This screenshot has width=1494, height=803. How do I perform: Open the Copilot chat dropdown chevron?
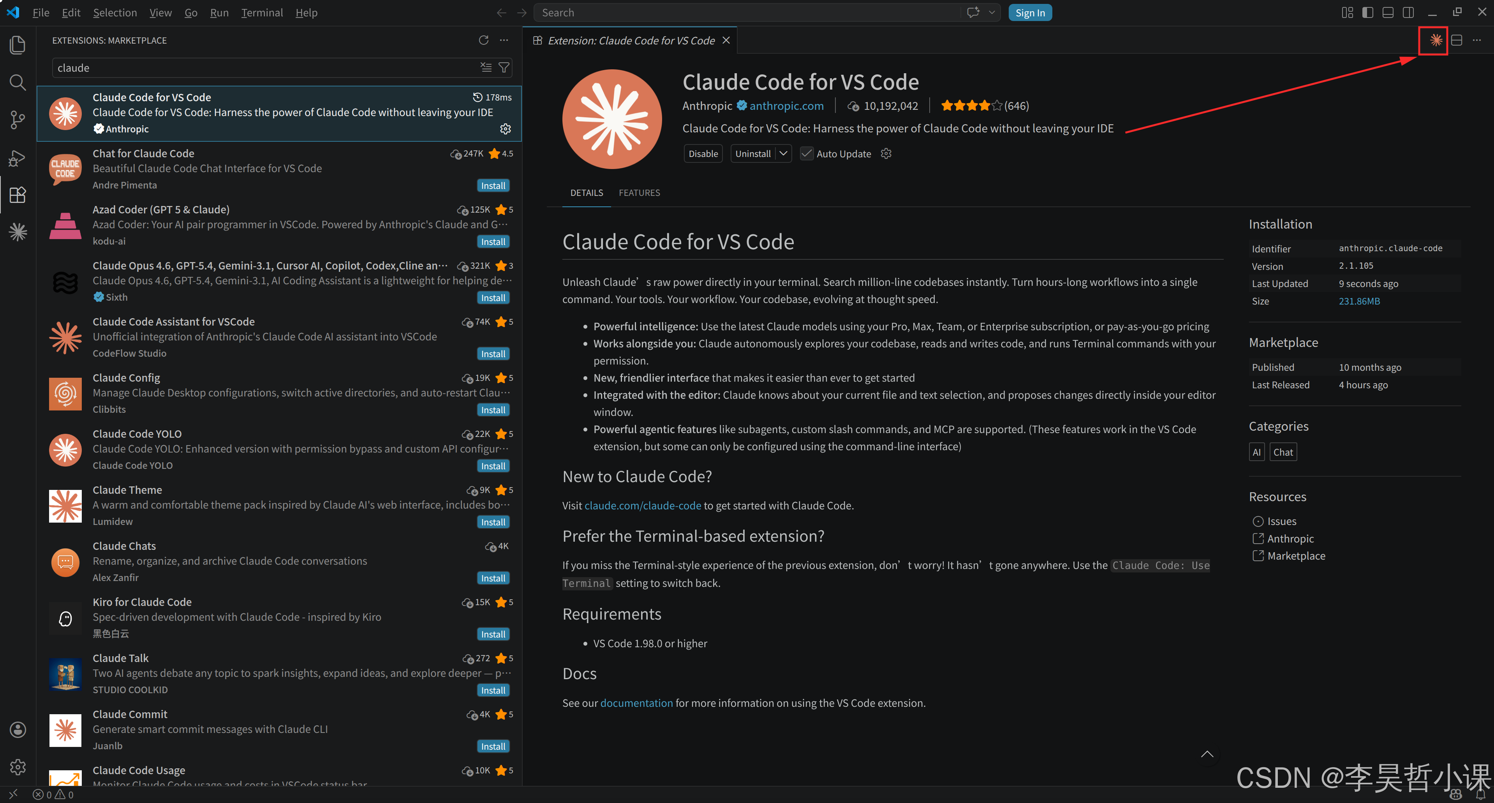tap(992, 12)
